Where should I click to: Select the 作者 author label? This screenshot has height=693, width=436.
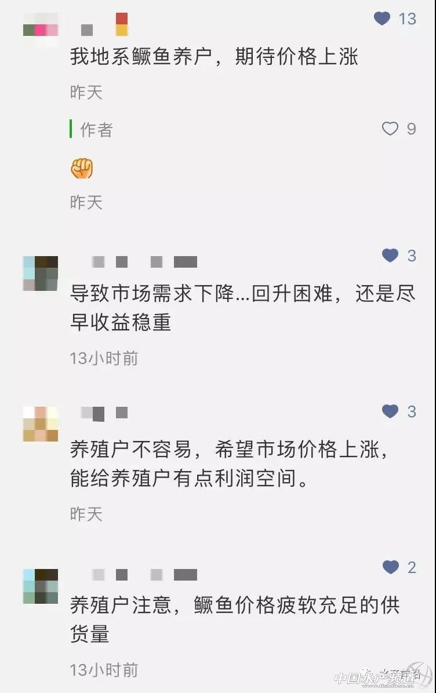96,129
